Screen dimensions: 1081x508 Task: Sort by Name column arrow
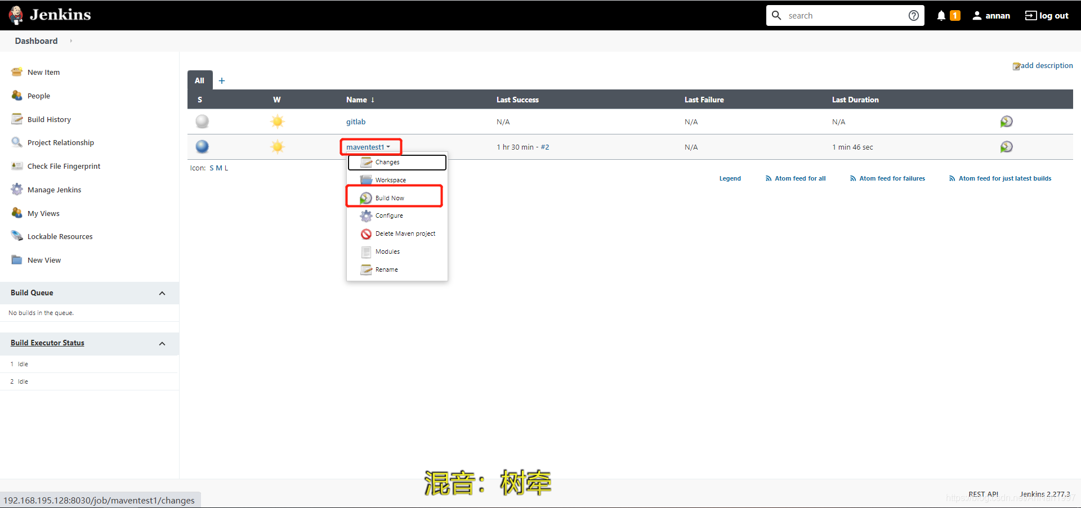pyautogui.click(x=373, y=100)
